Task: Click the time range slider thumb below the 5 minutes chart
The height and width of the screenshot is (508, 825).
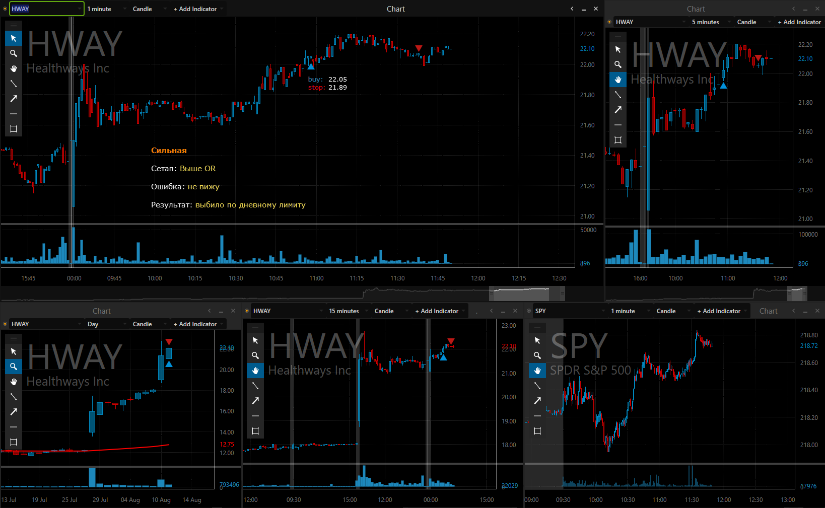Action: [797, 293]
